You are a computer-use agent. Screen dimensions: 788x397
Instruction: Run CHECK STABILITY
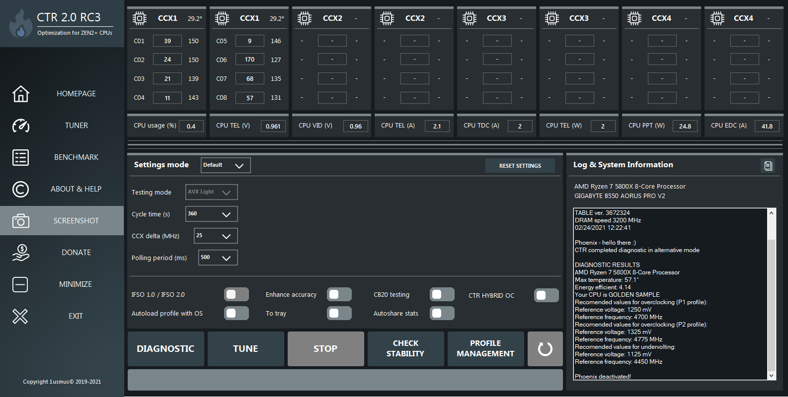(x=406, y=349)
